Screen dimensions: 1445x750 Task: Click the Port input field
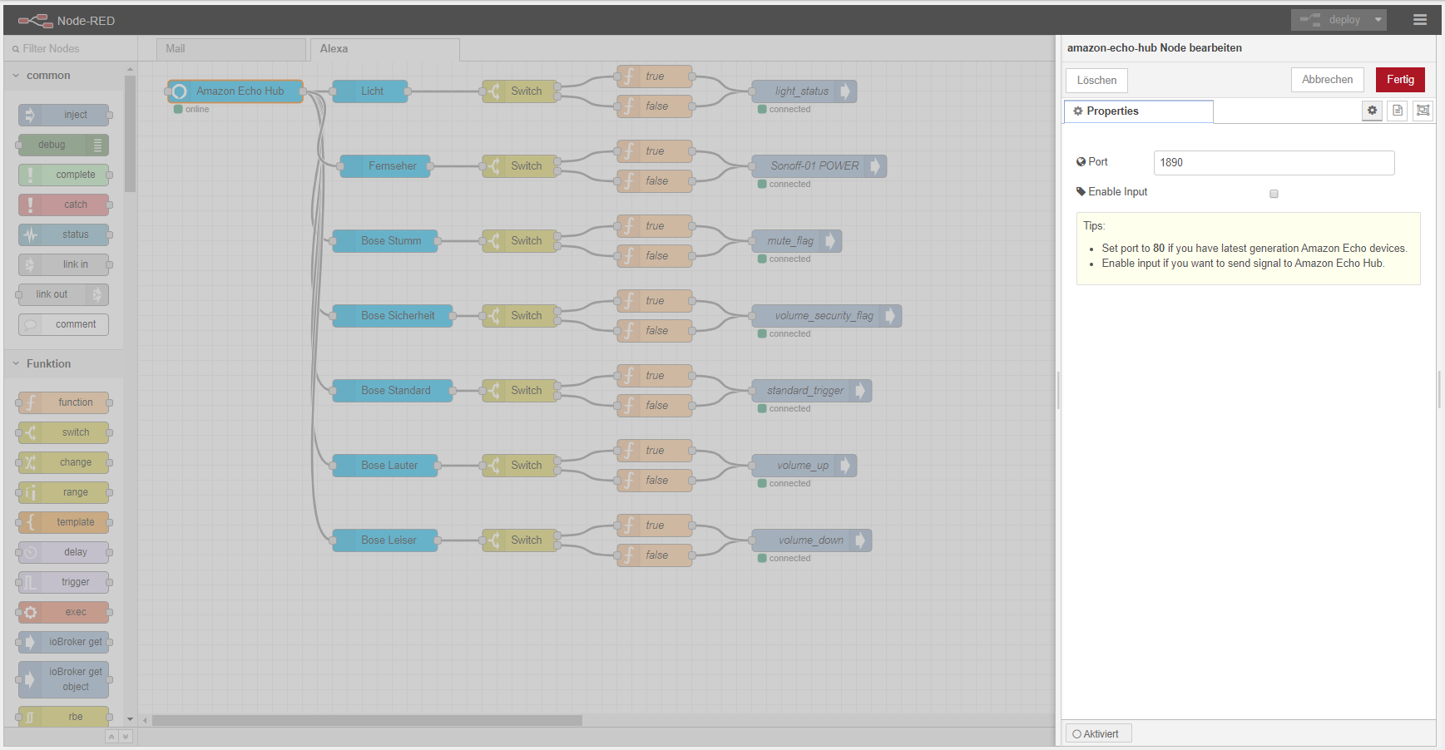click(x=1274, y=163)
